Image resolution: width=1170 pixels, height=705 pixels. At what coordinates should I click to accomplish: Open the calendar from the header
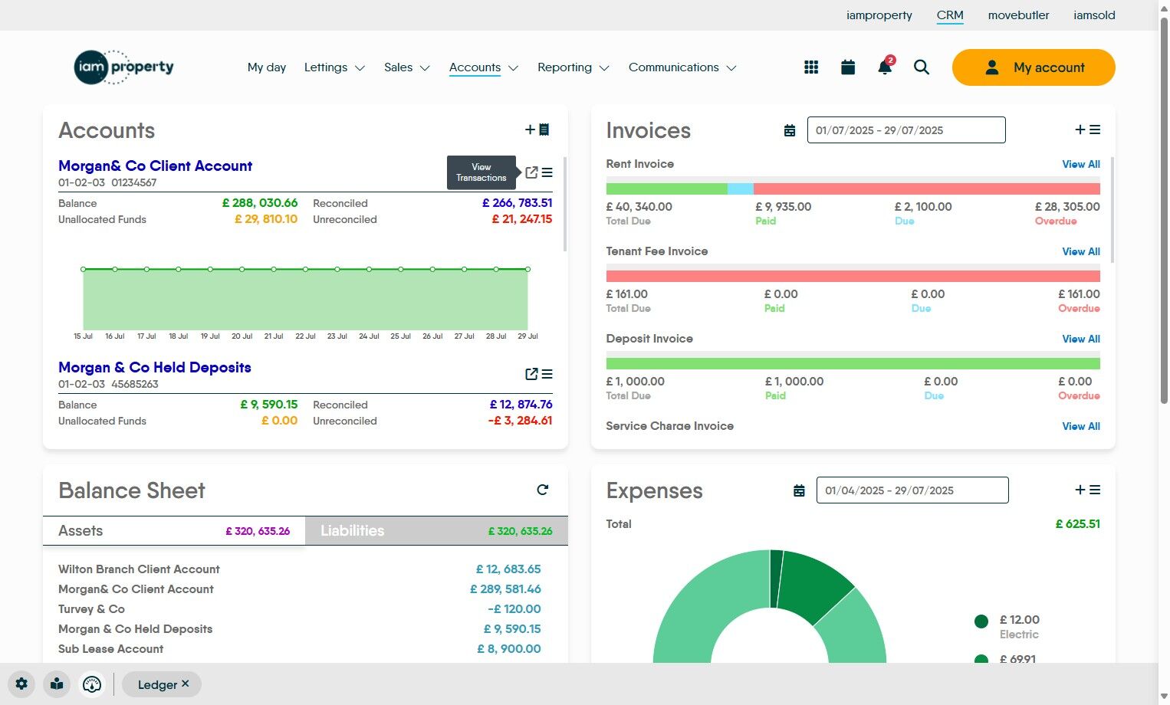[848, 67]
